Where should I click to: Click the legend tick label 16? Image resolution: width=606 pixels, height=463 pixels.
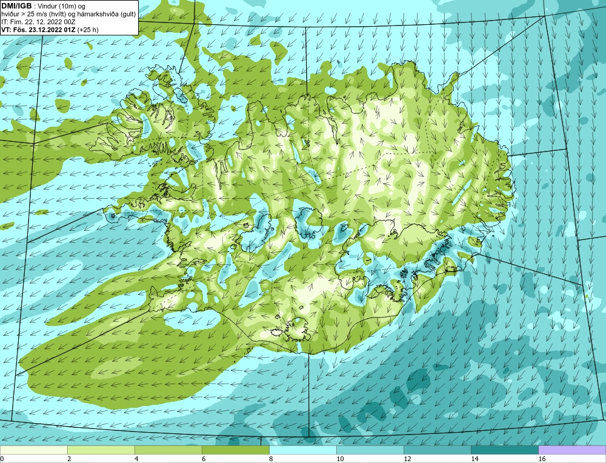tap(542, 459)
